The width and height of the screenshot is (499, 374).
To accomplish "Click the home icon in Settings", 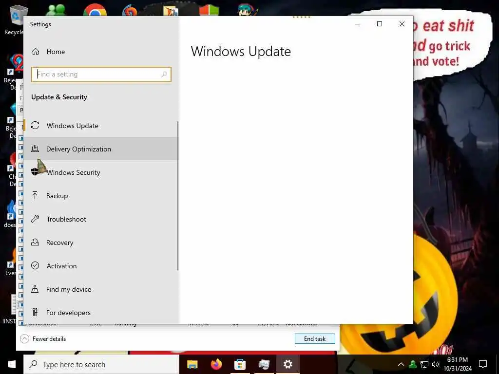I will click(x=35, y=52).
